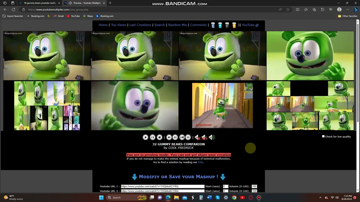
Task: Open Word from taskbar
Action: tap(209, 198)
